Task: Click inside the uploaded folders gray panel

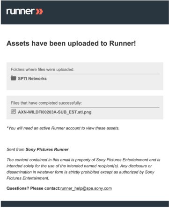Action: pos(85,76)
